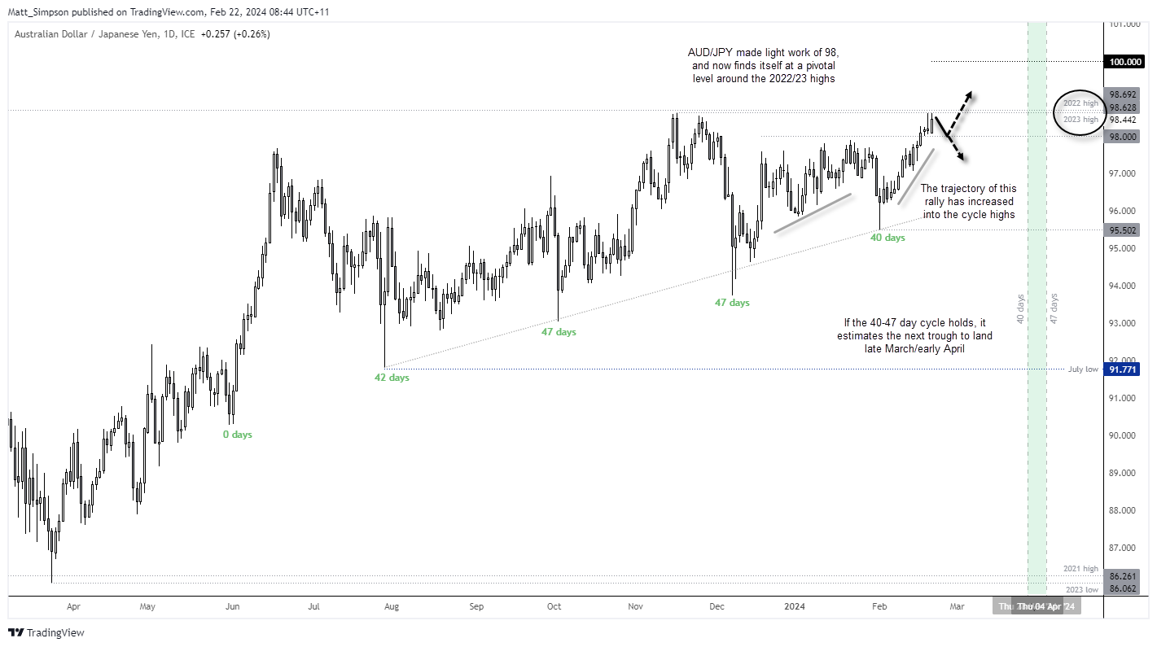
Task: Click the '40 days' green cycle label
Action: [887, 238]
